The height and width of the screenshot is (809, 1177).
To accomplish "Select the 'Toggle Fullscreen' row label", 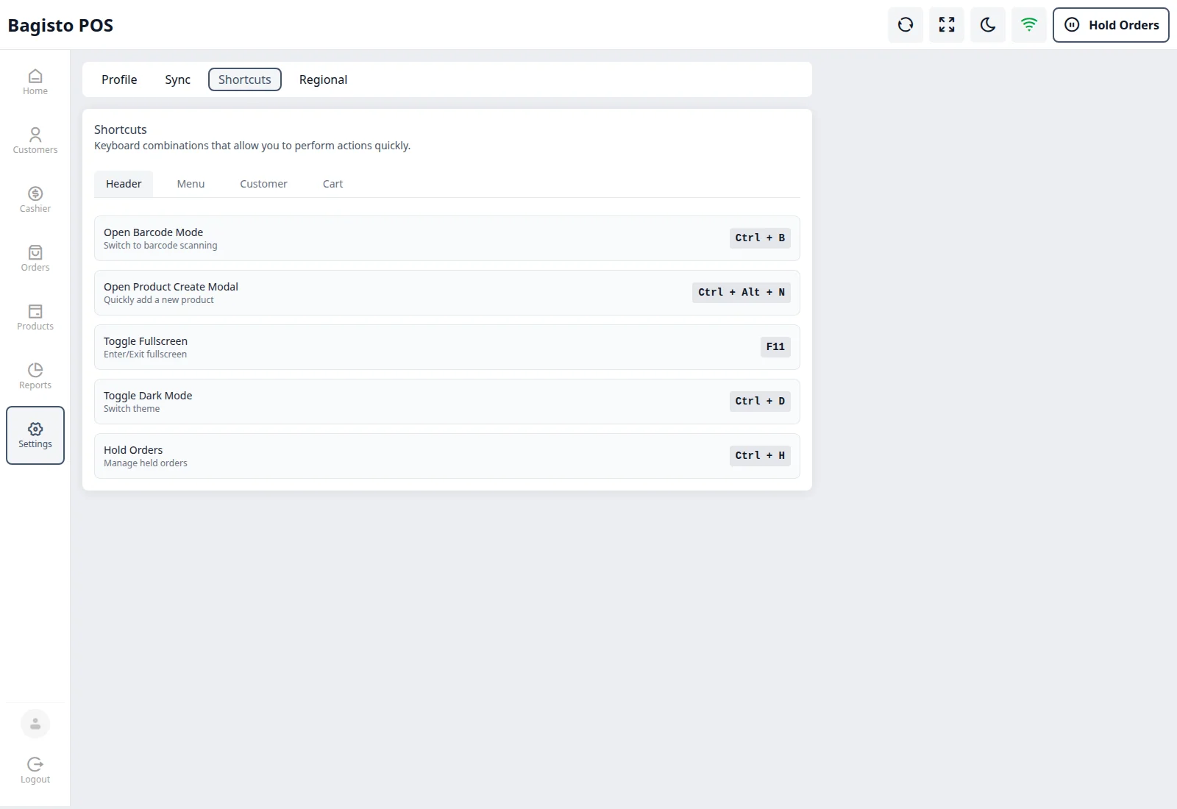I will (x=146, y=341).
